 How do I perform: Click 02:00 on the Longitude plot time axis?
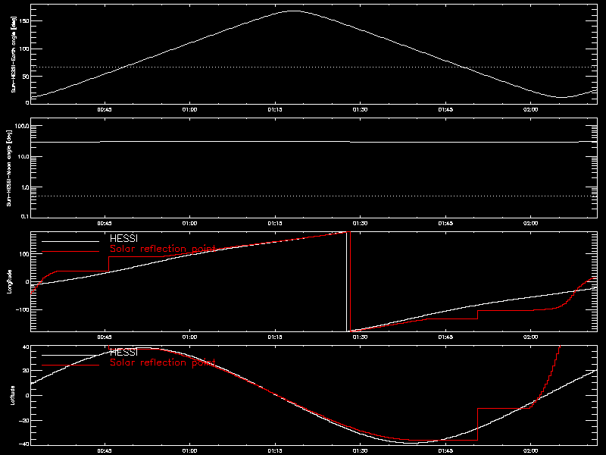tap(531, 337)
